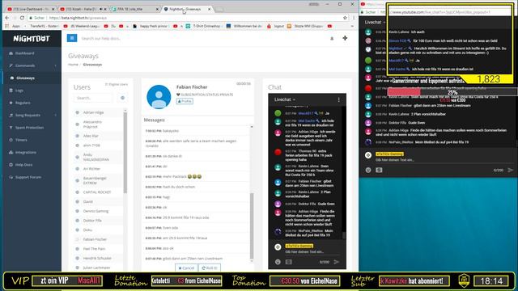This screenshot has height=291, width=518.
Task: Select user Feel The Pain in Users list
Action: tap(94, 249)
